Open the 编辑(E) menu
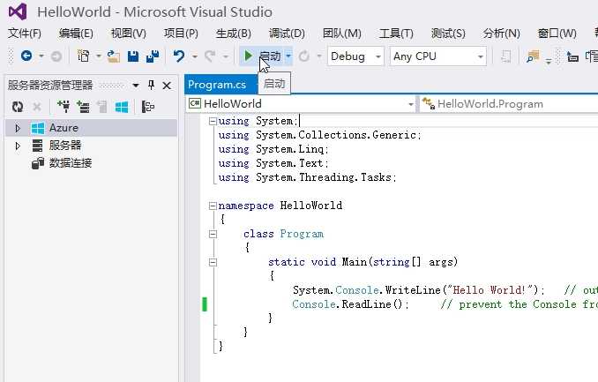The image size is (598, 382). click(x=76, y=34)
